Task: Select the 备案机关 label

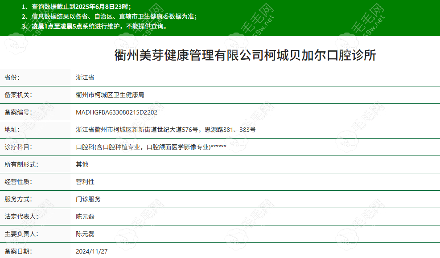Action: tap(18, 95)
